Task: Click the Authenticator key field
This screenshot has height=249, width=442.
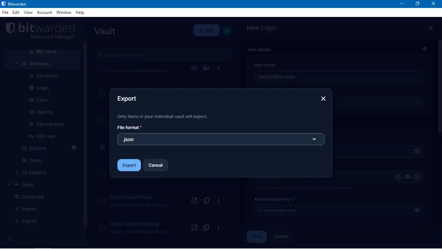Action: [x=338, y=210]
